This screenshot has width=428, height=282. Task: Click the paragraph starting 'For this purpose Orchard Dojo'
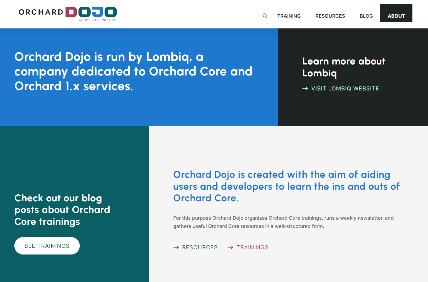pyautogui.click(x=284, y=222)
